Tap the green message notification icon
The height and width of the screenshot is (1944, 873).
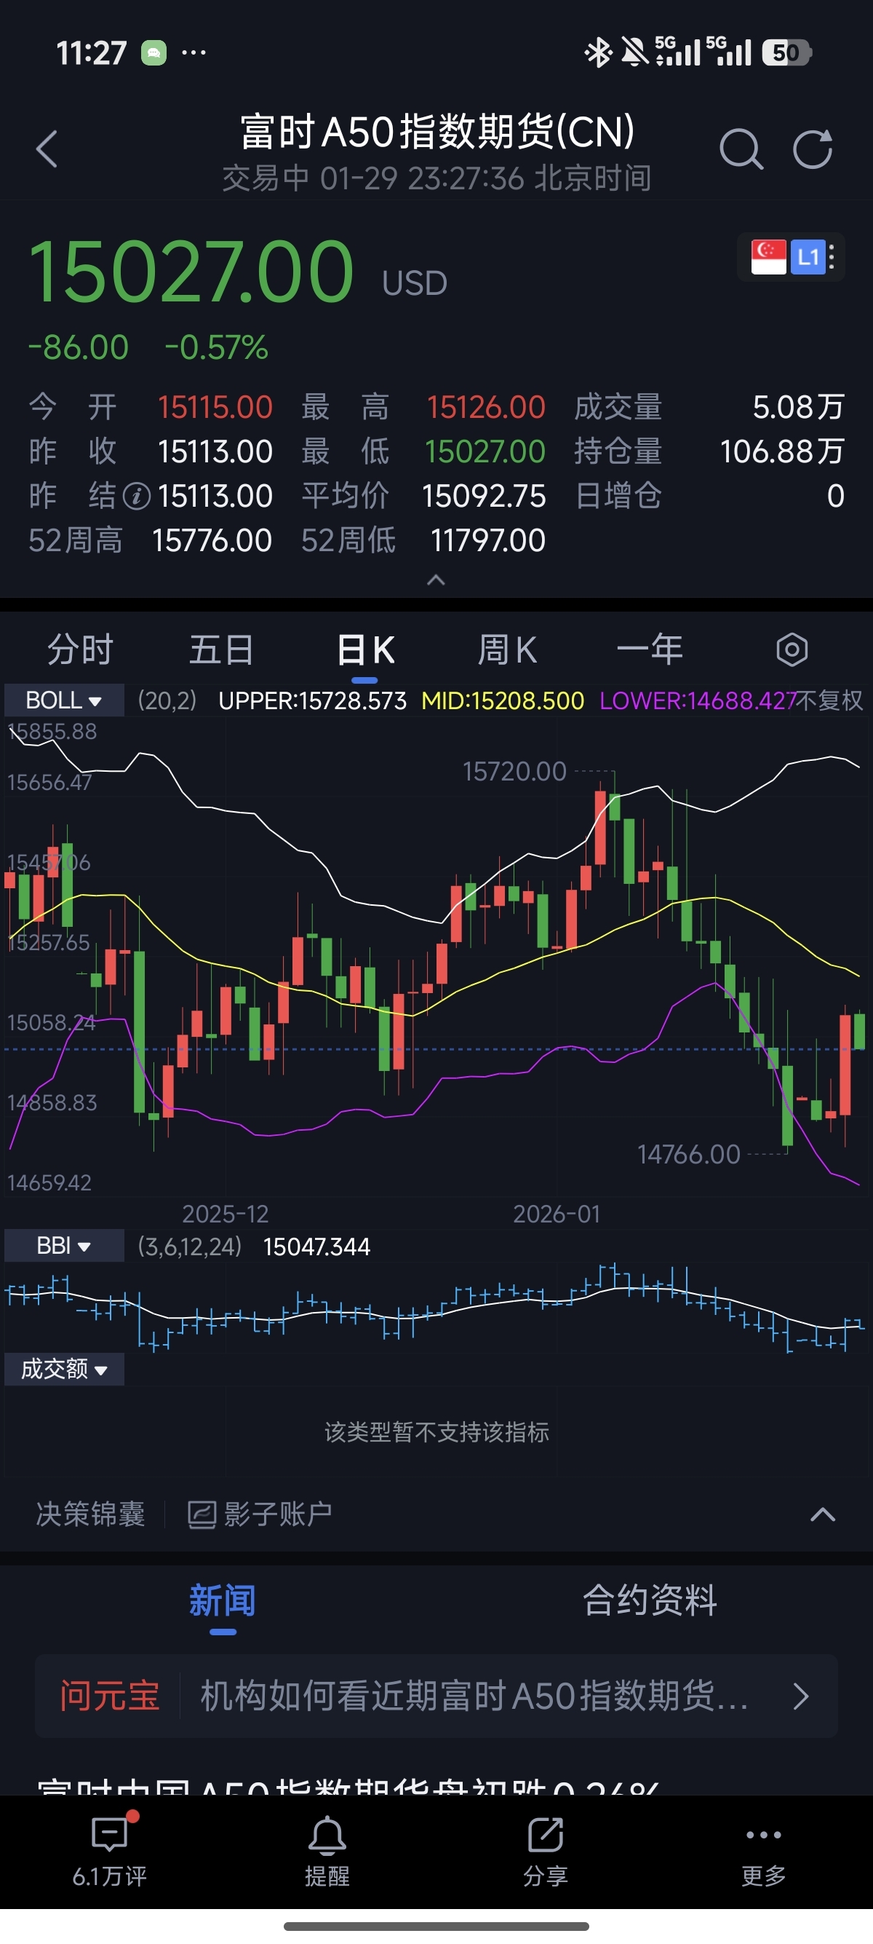pyautogui.click(x=154, y=52)
